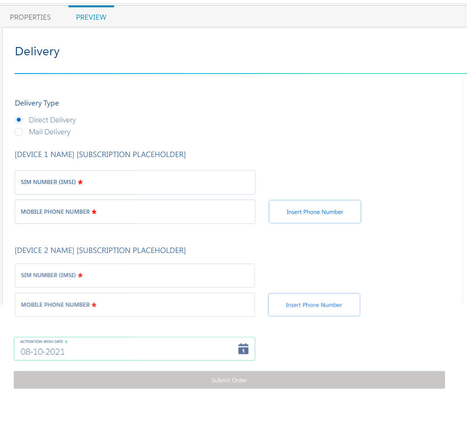Image resolution: width=467 pixels, height=432 pixels.
Task: Click the [DEVICE 1 NAME] subscription heading
Action: tap(100, 155)
